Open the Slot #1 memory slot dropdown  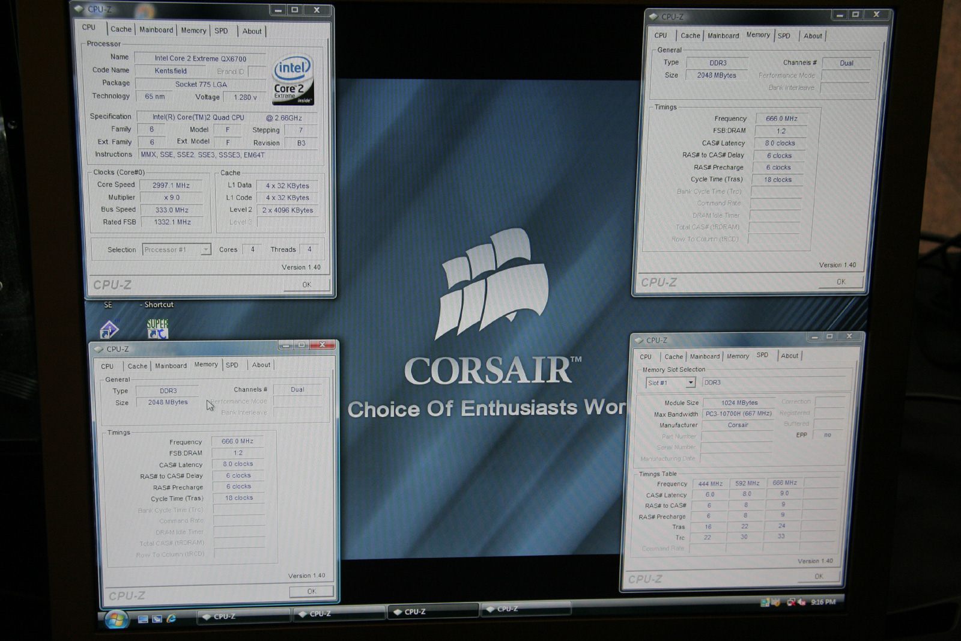(x=691, y=383)
